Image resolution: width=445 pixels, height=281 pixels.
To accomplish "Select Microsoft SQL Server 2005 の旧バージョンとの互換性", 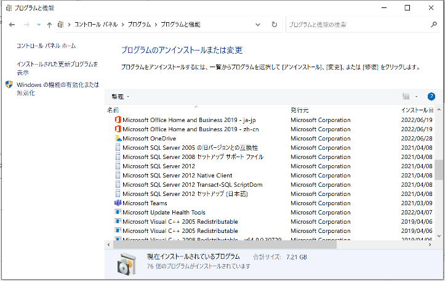I will (x=190, y=147).
